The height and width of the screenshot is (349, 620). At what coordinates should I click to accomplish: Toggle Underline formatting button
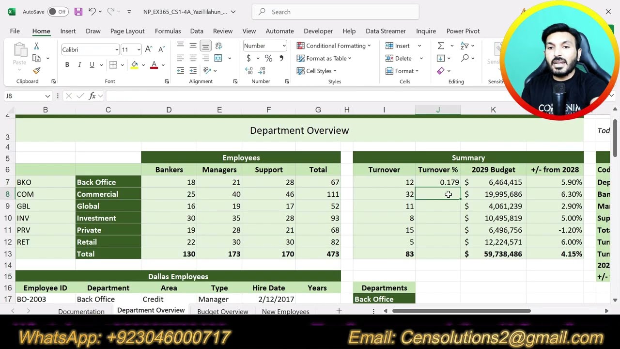(92, 65)
